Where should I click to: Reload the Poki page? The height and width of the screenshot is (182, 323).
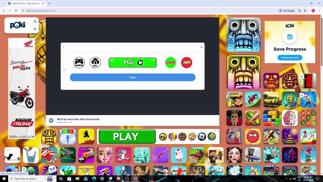(x=16, y=11)
